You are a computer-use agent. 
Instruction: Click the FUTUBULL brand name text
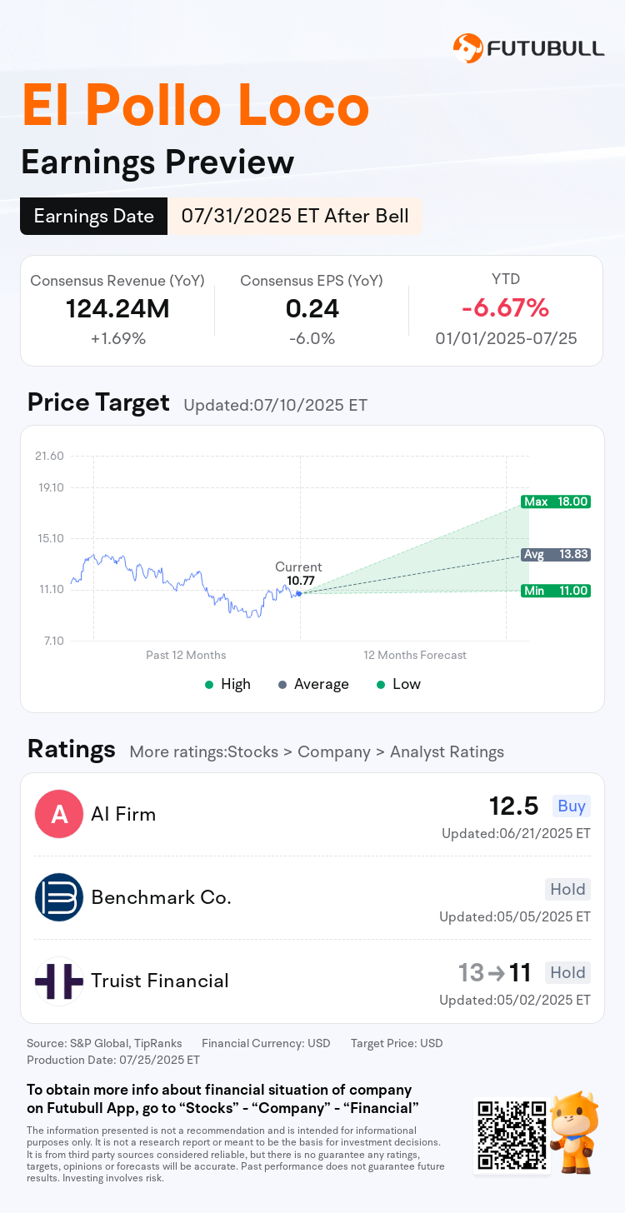[x=547, y=48]
